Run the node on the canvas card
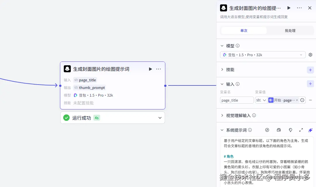This screenshot has height=187, width=316. 150,69
